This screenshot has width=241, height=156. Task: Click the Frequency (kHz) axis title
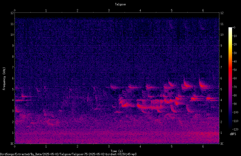click(4, 78)
